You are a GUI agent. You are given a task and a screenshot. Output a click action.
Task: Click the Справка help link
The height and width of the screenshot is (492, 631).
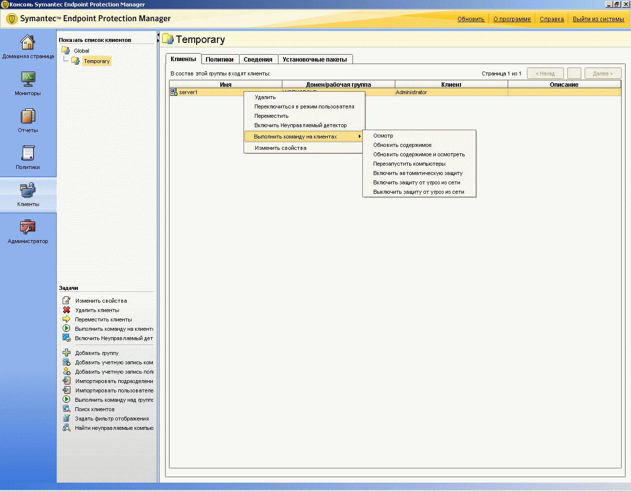click(x=552, y=19)
